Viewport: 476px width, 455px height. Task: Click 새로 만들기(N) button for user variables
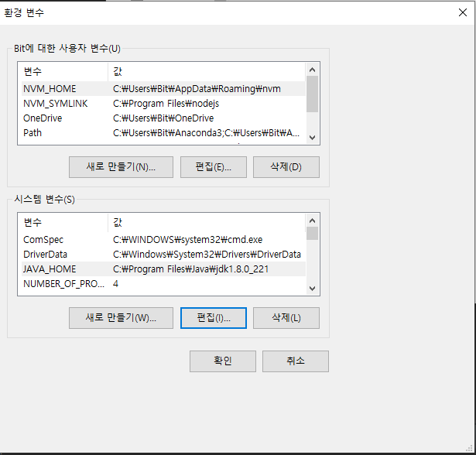(x=121, y=167)
